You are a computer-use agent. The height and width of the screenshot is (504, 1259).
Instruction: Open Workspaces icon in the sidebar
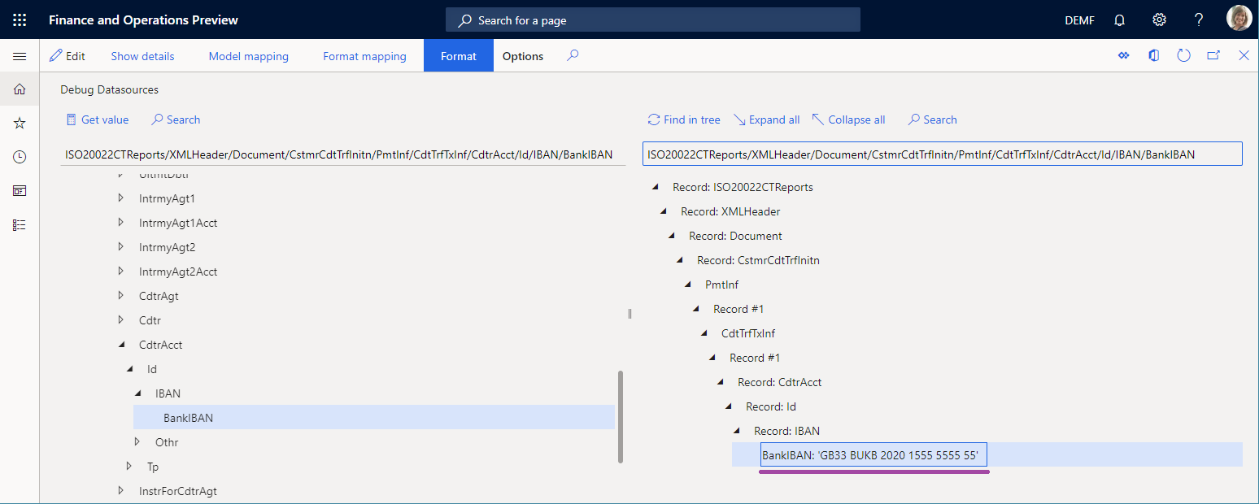pos(20,191)
